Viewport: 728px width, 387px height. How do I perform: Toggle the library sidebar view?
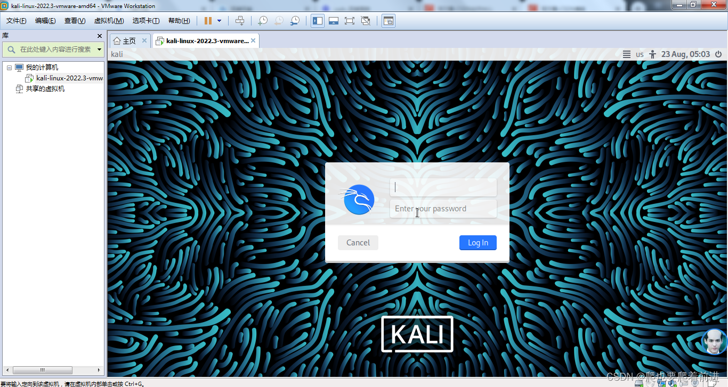tap(318, 21)
